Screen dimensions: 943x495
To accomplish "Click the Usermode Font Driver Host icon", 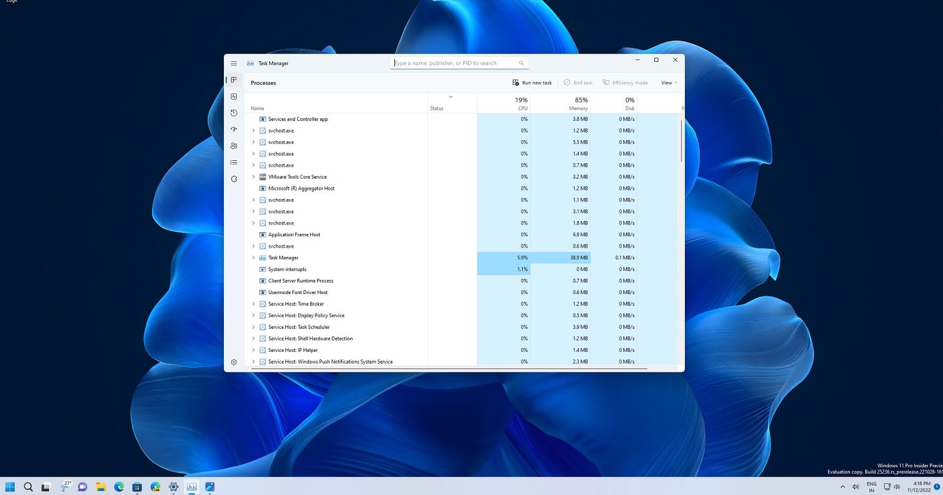I will [263, 292].
